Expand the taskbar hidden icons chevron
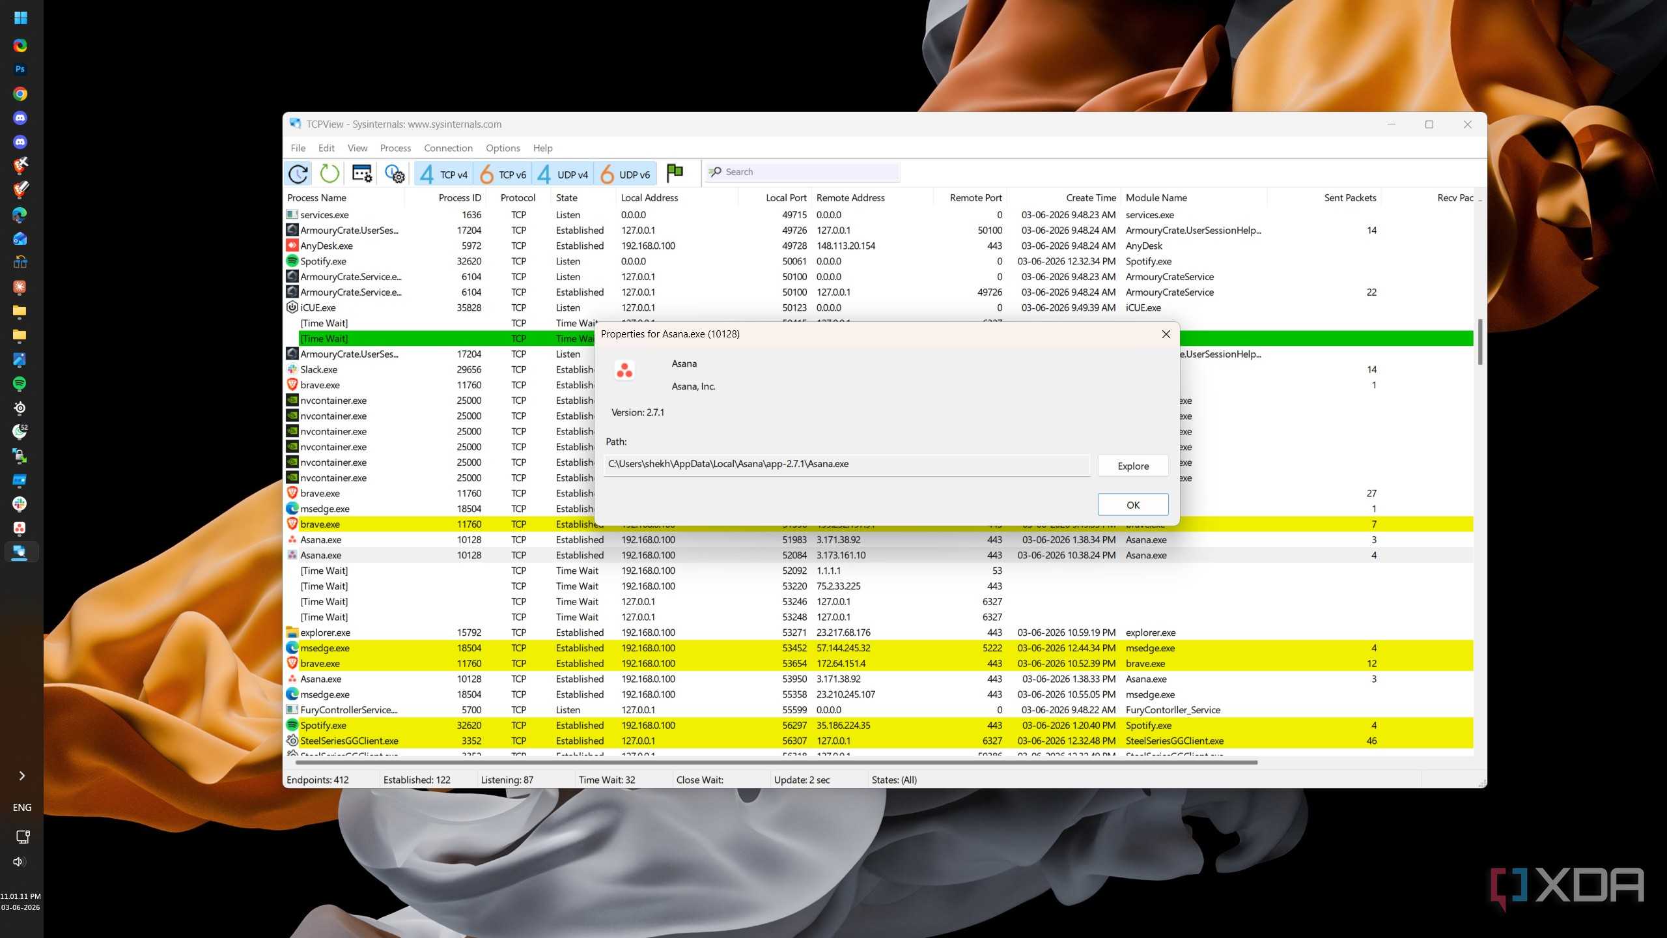The height and width of the screenshot is (938, 1667). tap(21, 776)
